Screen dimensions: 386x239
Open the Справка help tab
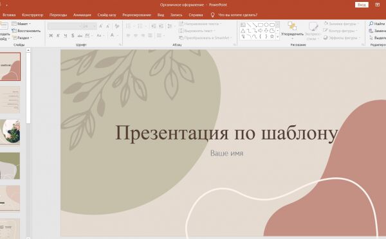tap(196, 15)
